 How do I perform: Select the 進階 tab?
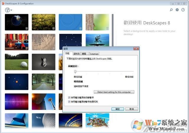(84, 54)
